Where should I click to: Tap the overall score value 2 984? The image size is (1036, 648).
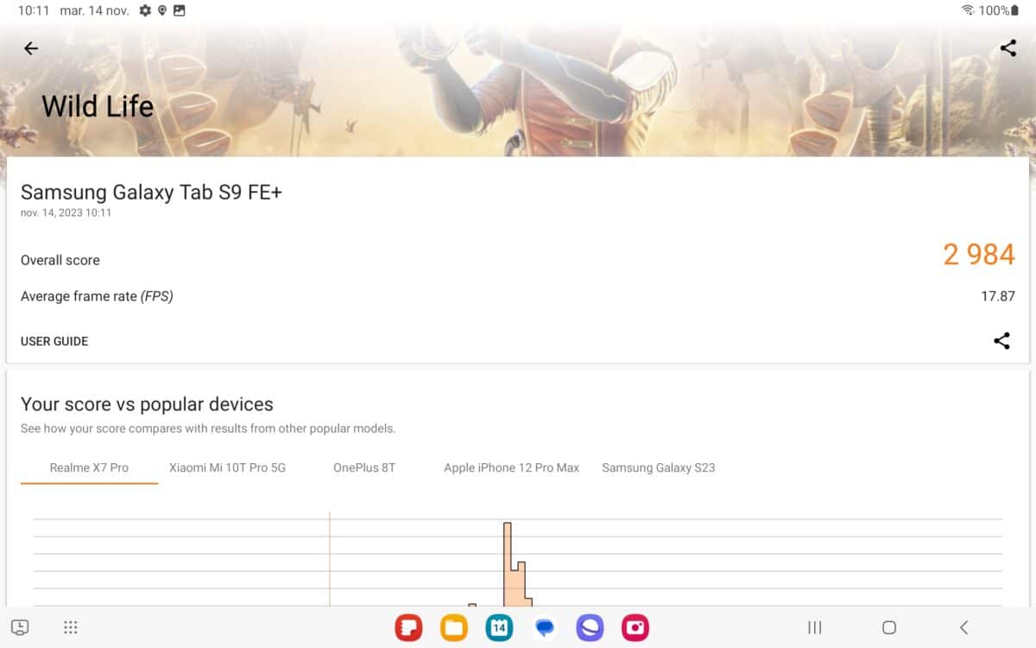979,254
